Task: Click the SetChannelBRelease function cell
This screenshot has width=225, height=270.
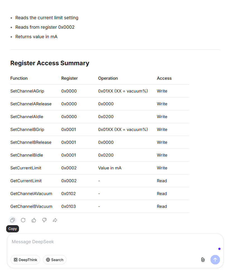Action: [x=31, y=142]
